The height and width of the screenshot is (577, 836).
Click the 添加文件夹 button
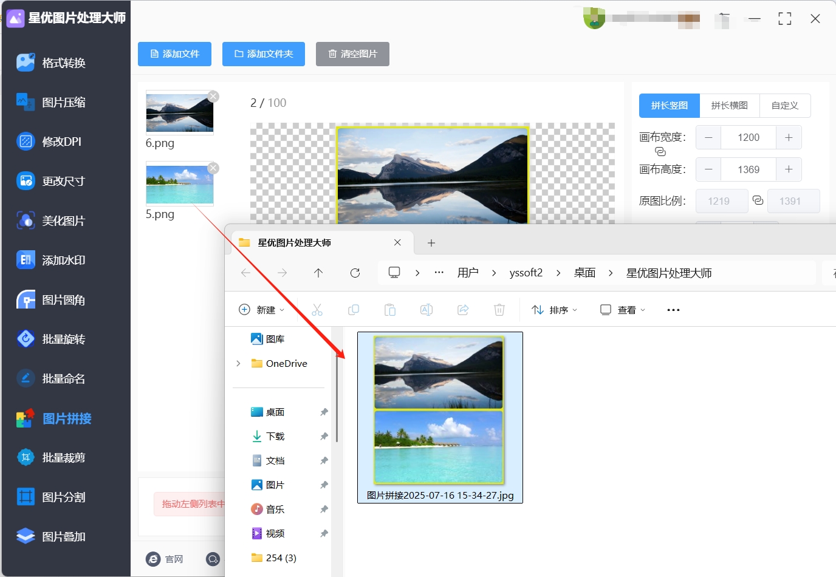click(264, 54)
